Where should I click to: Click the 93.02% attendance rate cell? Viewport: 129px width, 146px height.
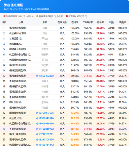point(123,129)
